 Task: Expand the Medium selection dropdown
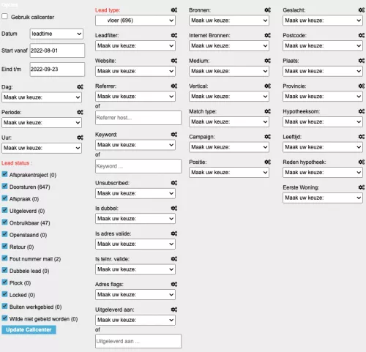point(229,71)
